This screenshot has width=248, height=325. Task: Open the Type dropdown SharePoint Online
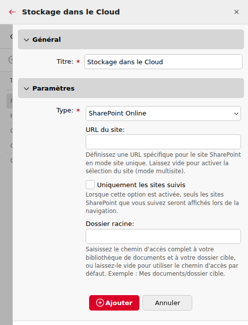[x=163, y=113]
